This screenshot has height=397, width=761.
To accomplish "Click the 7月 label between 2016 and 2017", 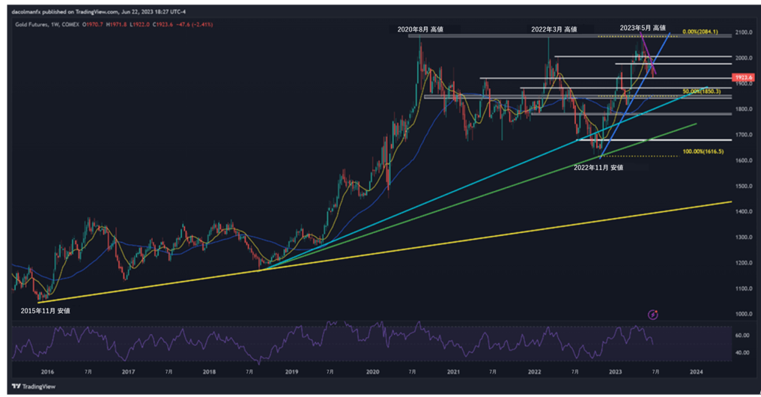I will [x=88, y=372].
